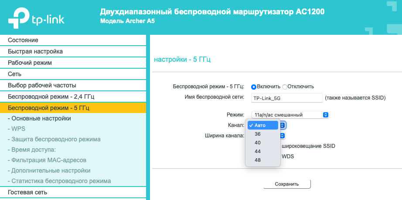The image size is (402, 200).
Task: Pick channel 36 from the list
Action: pyautogui.click(x=258, y=134)
